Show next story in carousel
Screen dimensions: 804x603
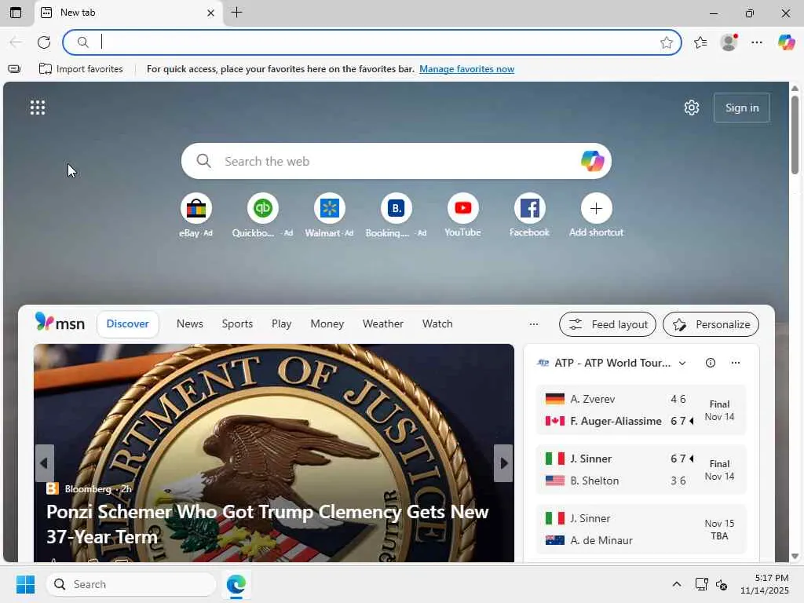(503, 463)
